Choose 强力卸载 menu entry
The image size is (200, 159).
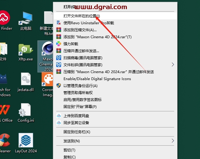click(x=115, y=44)
